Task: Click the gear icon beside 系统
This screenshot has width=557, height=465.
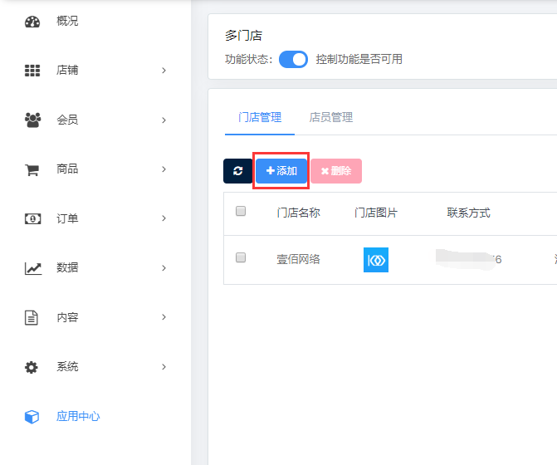Action: coord(32,367)
